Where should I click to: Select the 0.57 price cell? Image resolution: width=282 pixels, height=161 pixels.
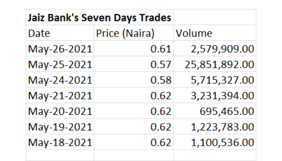tap(133, 64)
